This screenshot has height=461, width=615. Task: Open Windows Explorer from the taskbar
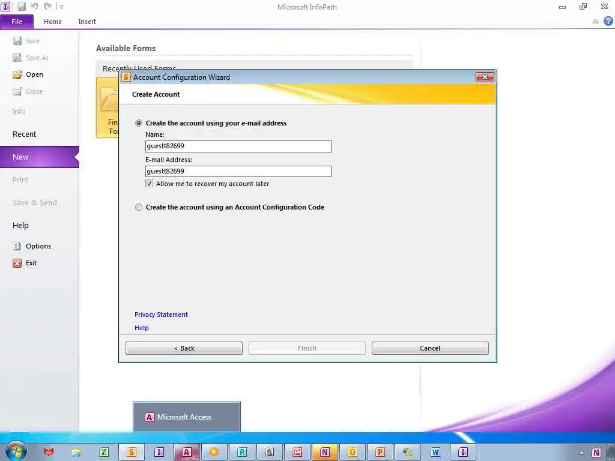[76, 452]
